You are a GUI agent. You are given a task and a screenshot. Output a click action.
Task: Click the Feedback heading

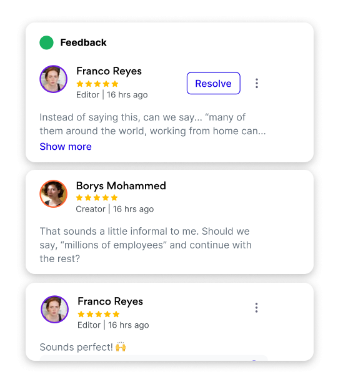point(83,42)
